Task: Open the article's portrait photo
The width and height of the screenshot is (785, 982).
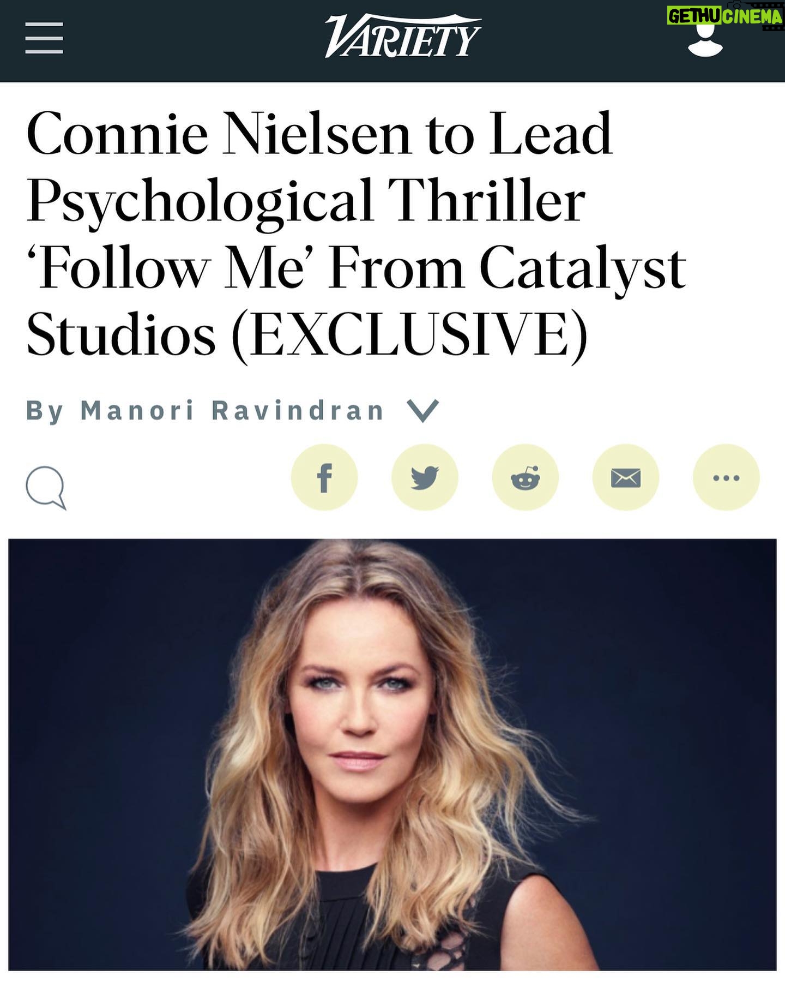Action: [392, 753]
